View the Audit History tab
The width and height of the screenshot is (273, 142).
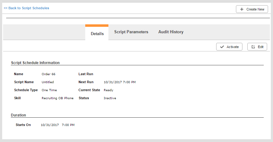click(x=171, y=32)
